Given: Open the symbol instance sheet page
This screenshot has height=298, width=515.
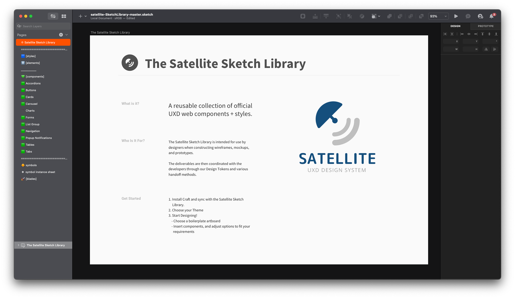Looking at the screenshot, I should (43, 172).
